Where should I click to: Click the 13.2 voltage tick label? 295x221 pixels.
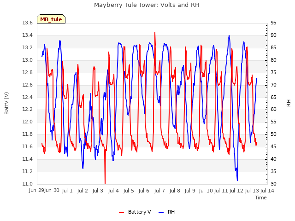point(28,47)
